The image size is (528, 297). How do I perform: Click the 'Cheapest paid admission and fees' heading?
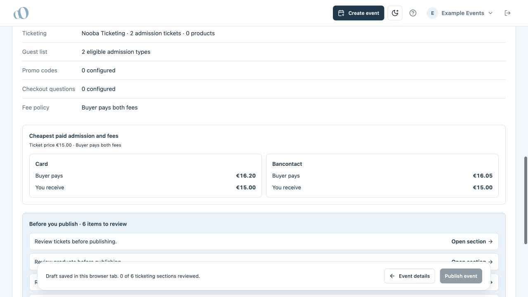click(x=74, y=136)
